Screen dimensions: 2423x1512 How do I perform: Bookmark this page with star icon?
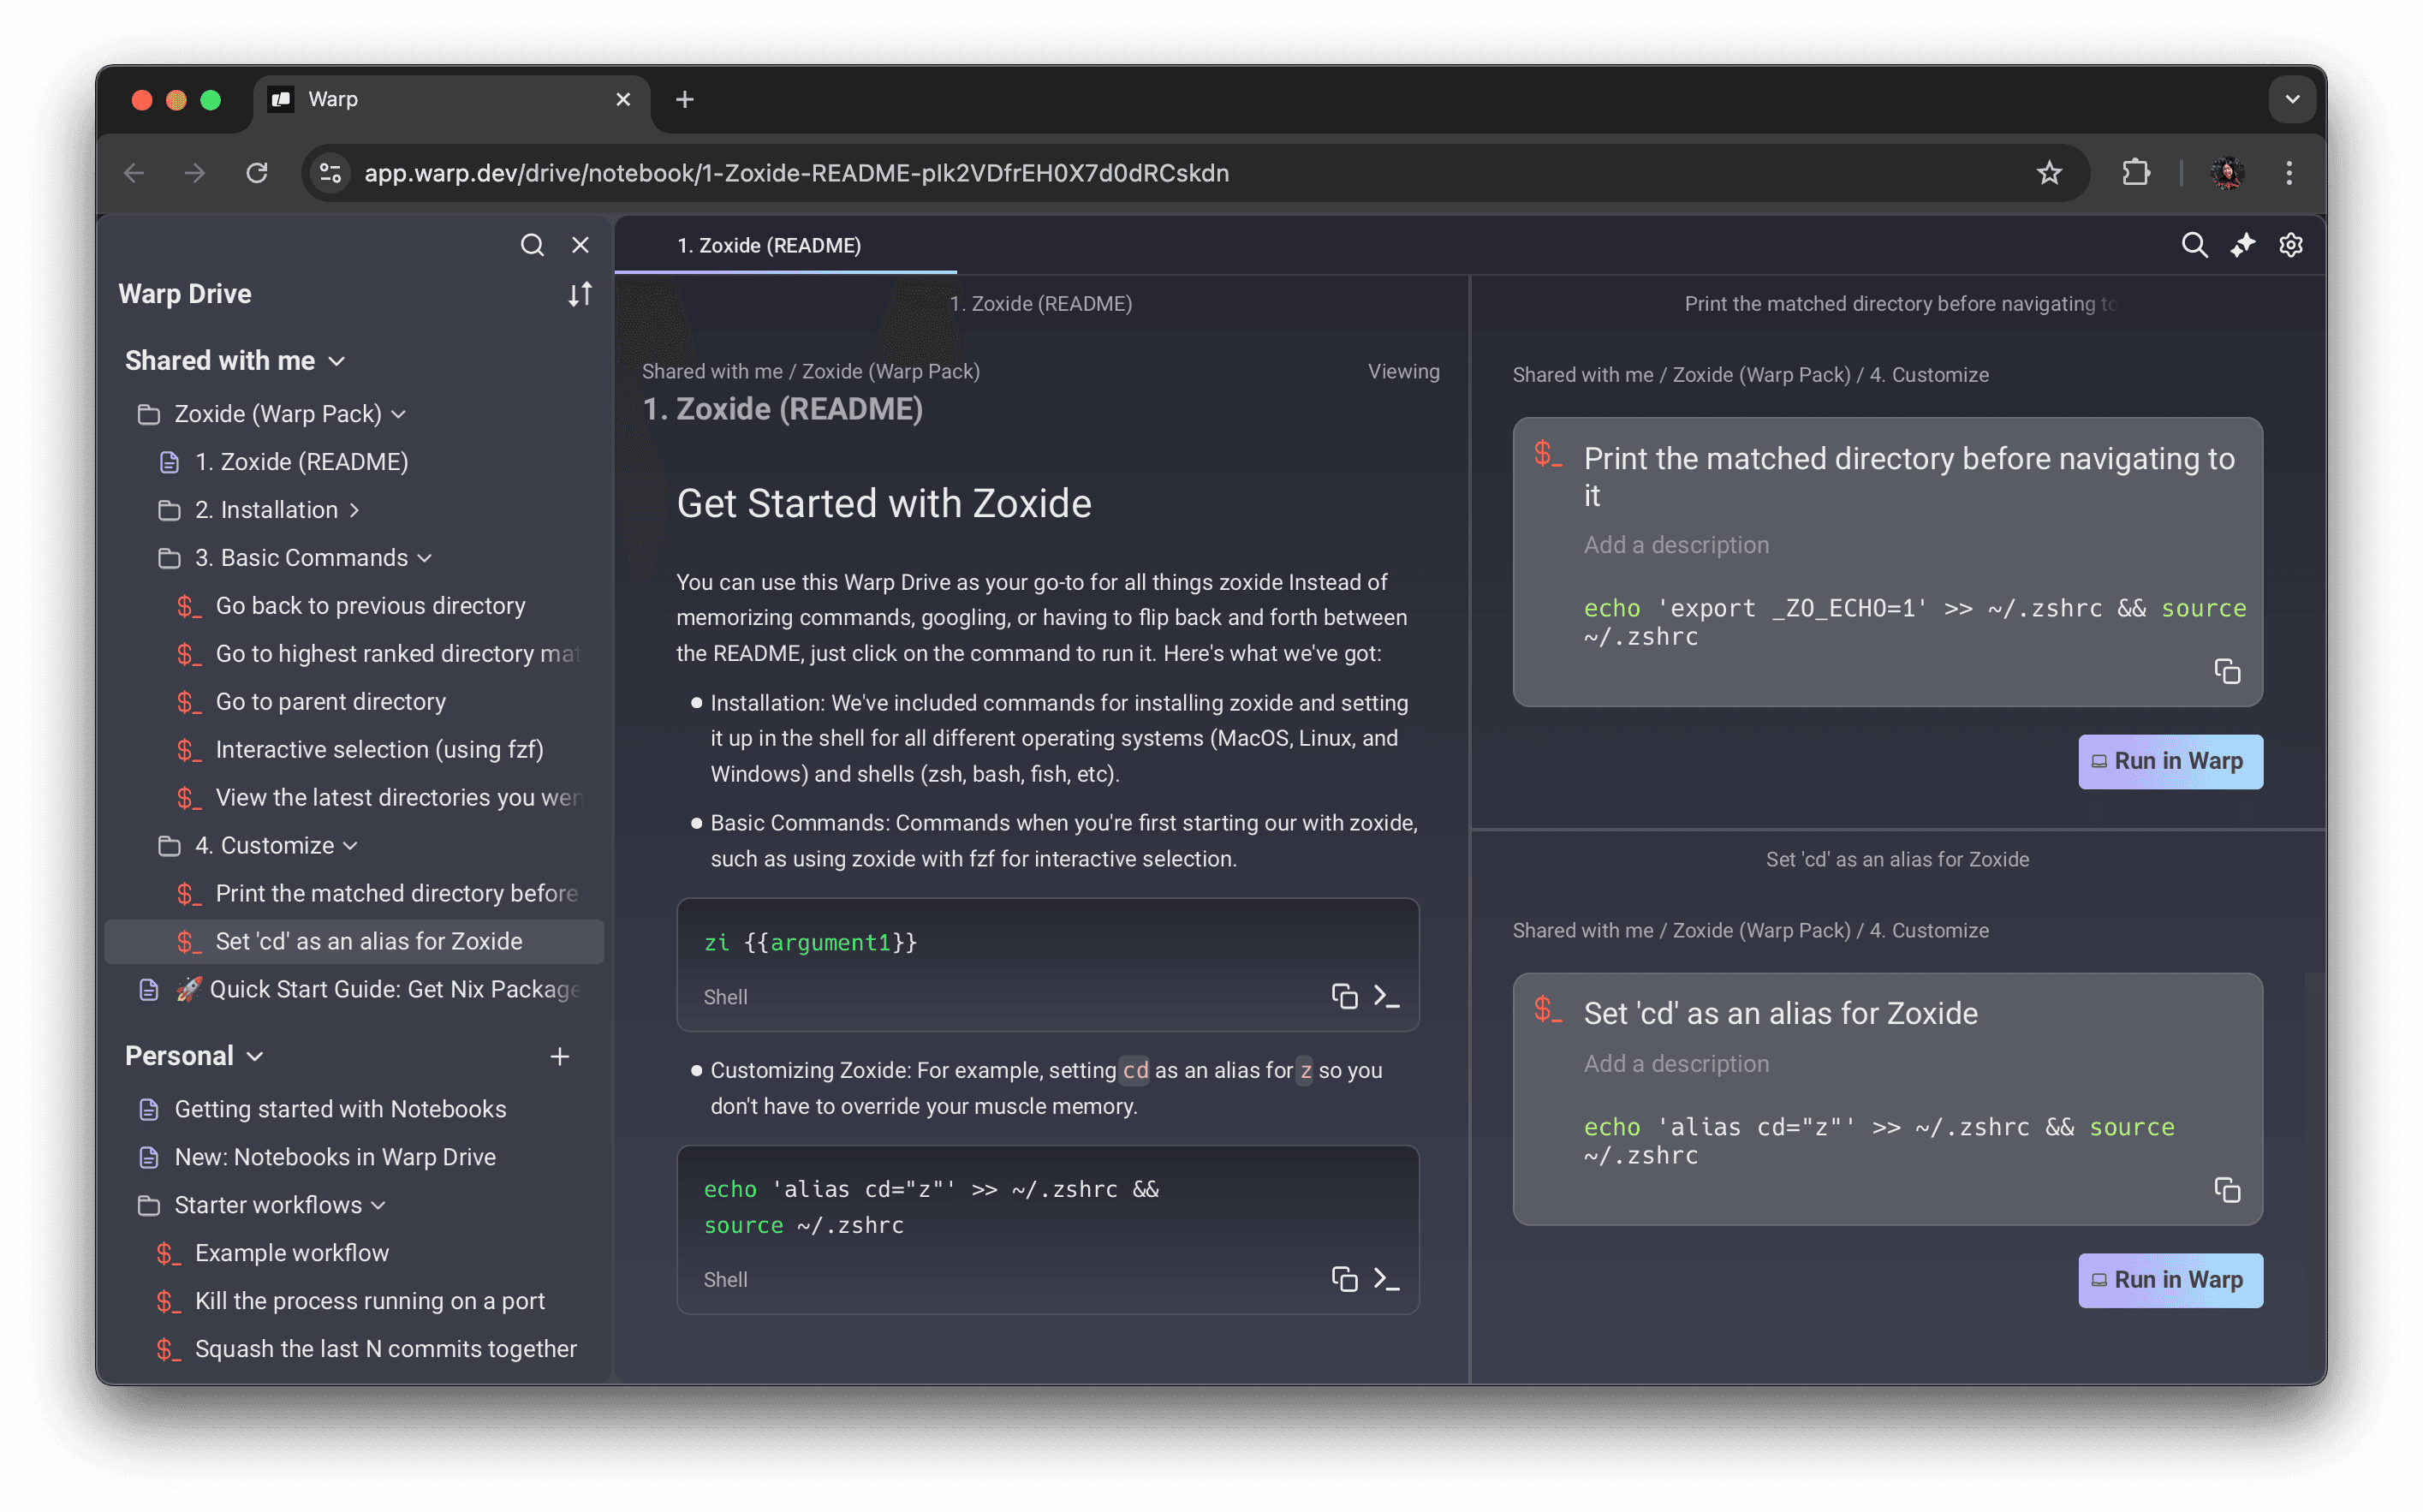pyautogui.click(x=2049, y=173)
